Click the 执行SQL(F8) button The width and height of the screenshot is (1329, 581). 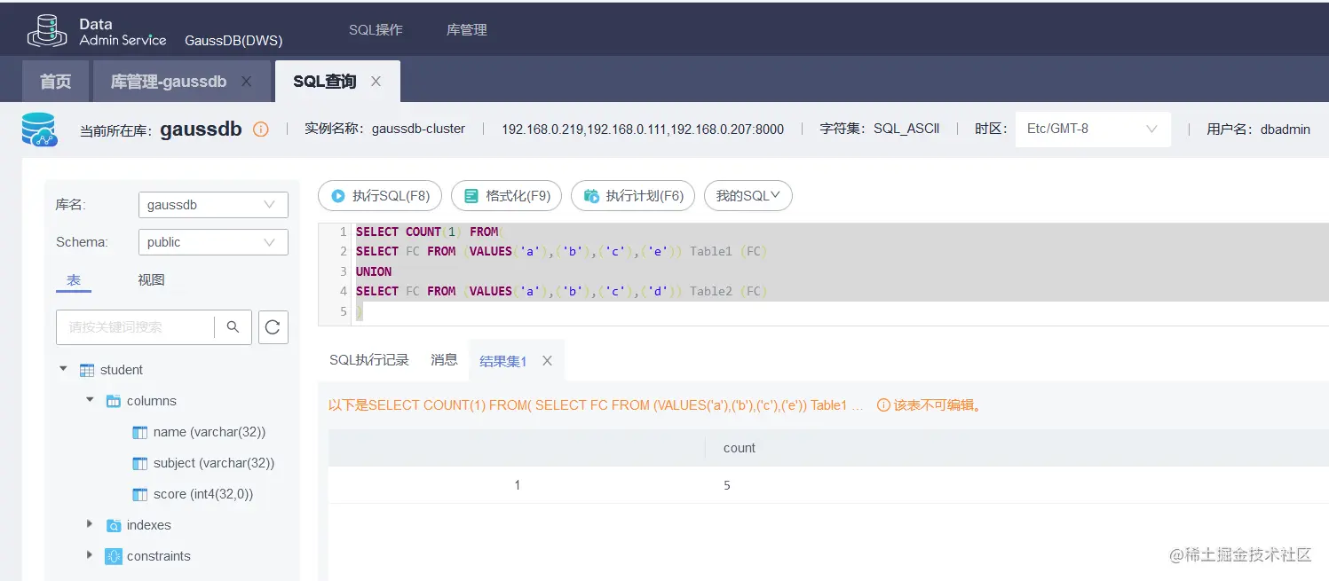pos(380,196)
